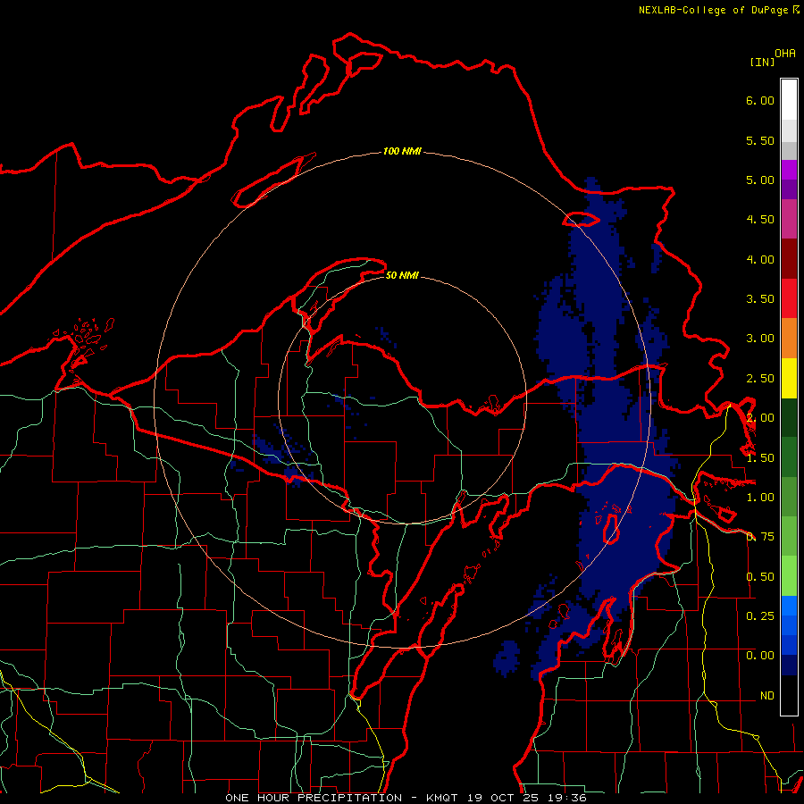Click the 6.00 legend value
The width and height of the screenshot is (804, 804).
[760, 100]
